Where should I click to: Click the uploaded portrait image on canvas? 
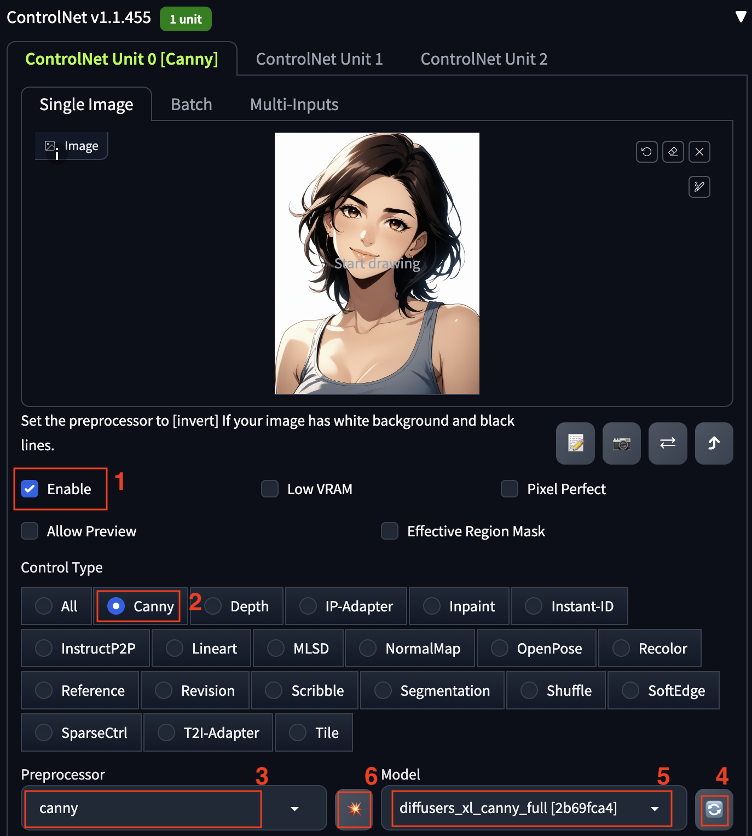pos(377,264)
